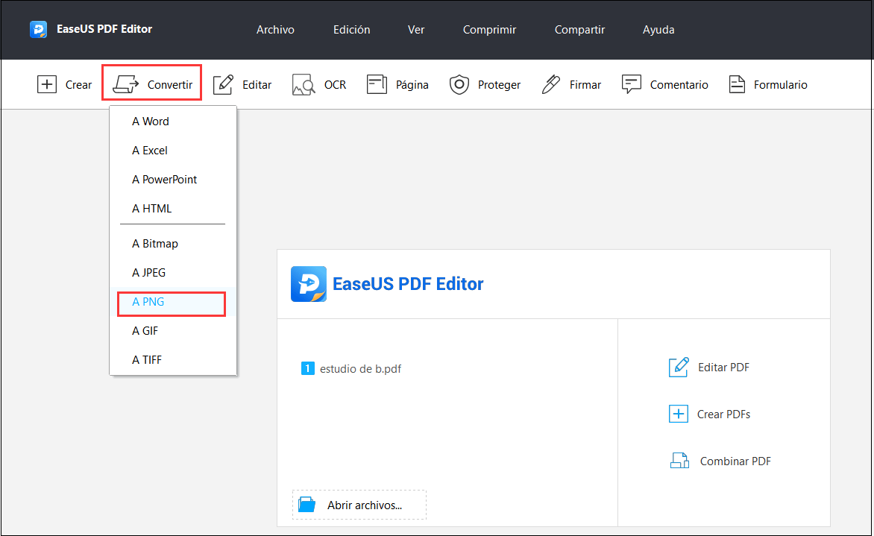874x536 pixels.
Task: Click the Editar PDF link text
Action: coord(723,368)
